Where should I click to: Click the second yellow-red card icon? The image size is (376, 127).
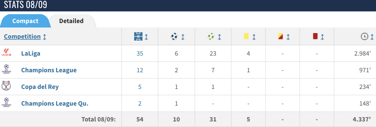pos(280,36)
